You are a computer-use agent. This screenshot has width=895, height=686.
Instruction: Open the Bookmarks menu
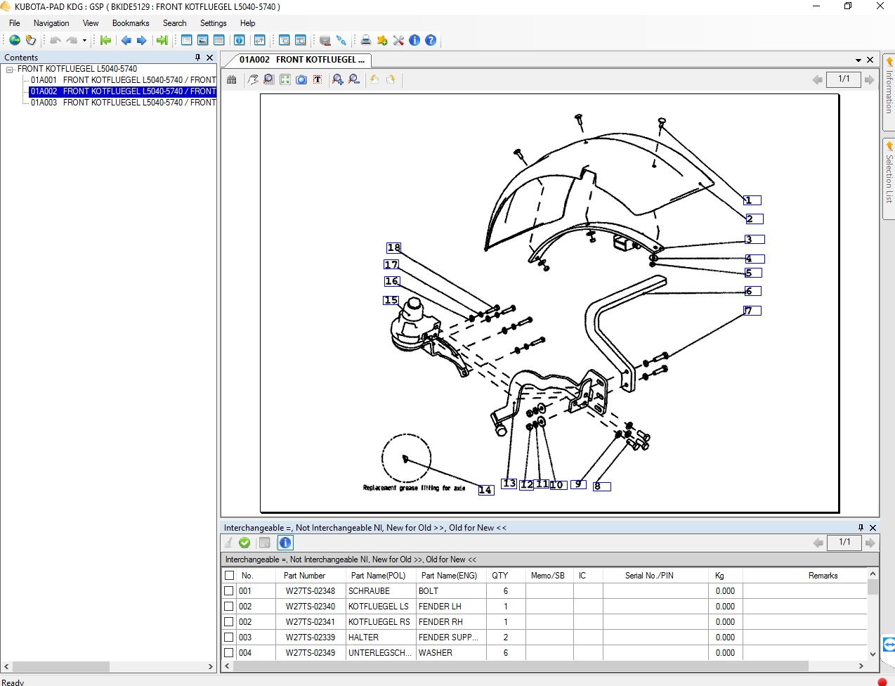131,23
